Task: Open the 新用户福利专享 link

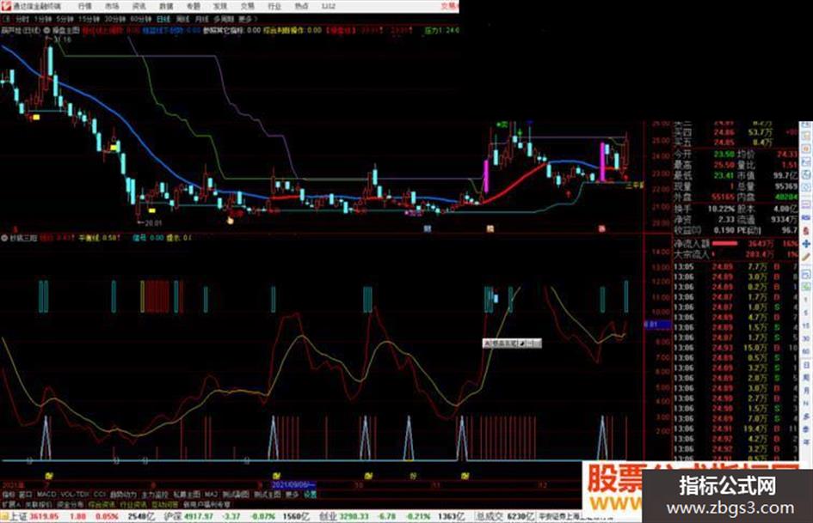Action: (206, 504)
